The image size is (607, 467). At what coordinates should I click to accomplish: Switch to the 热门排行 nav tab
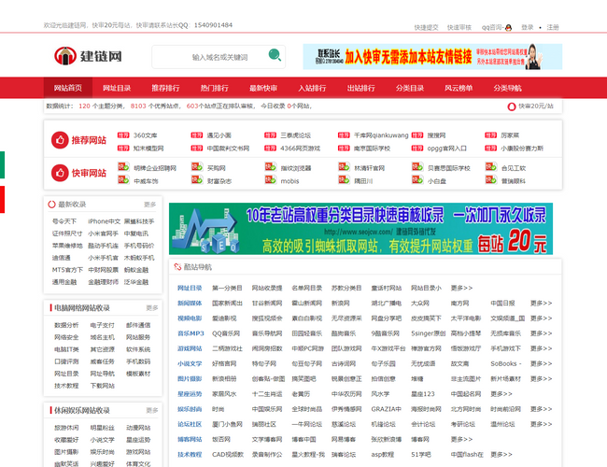tap(215, 88)
